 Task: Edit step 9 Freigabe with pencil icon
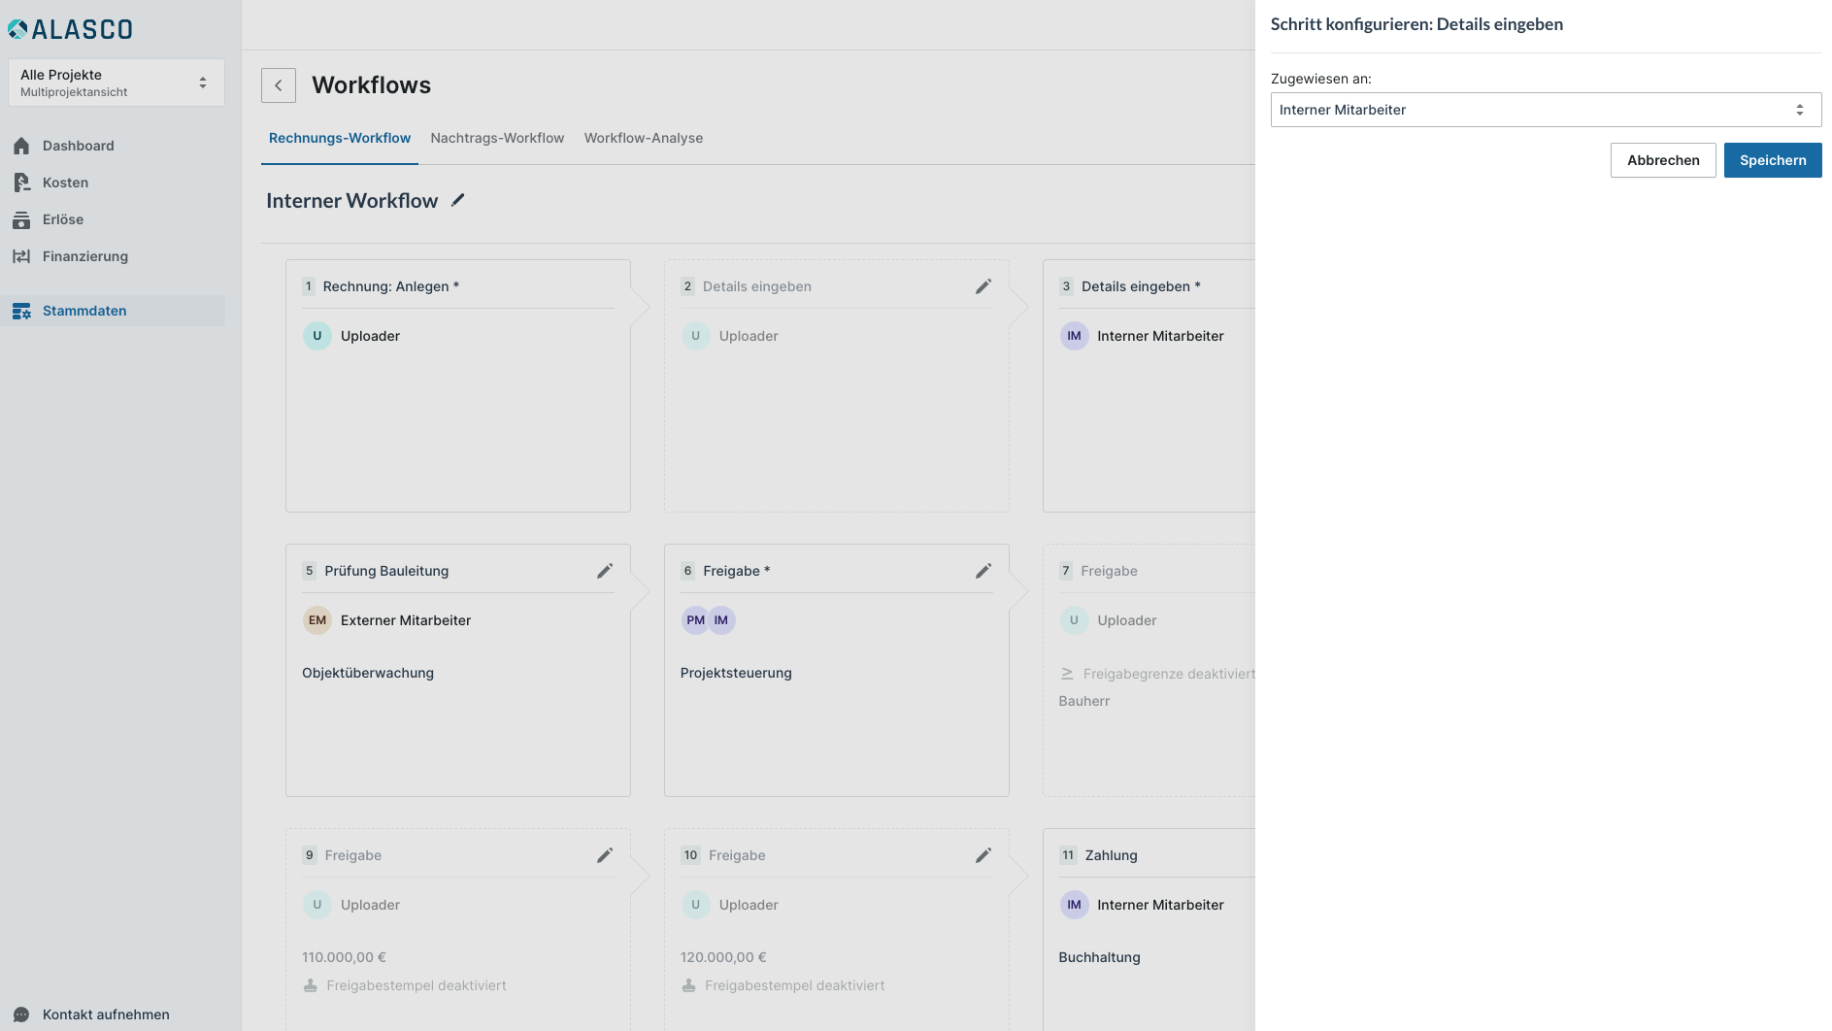604,855
